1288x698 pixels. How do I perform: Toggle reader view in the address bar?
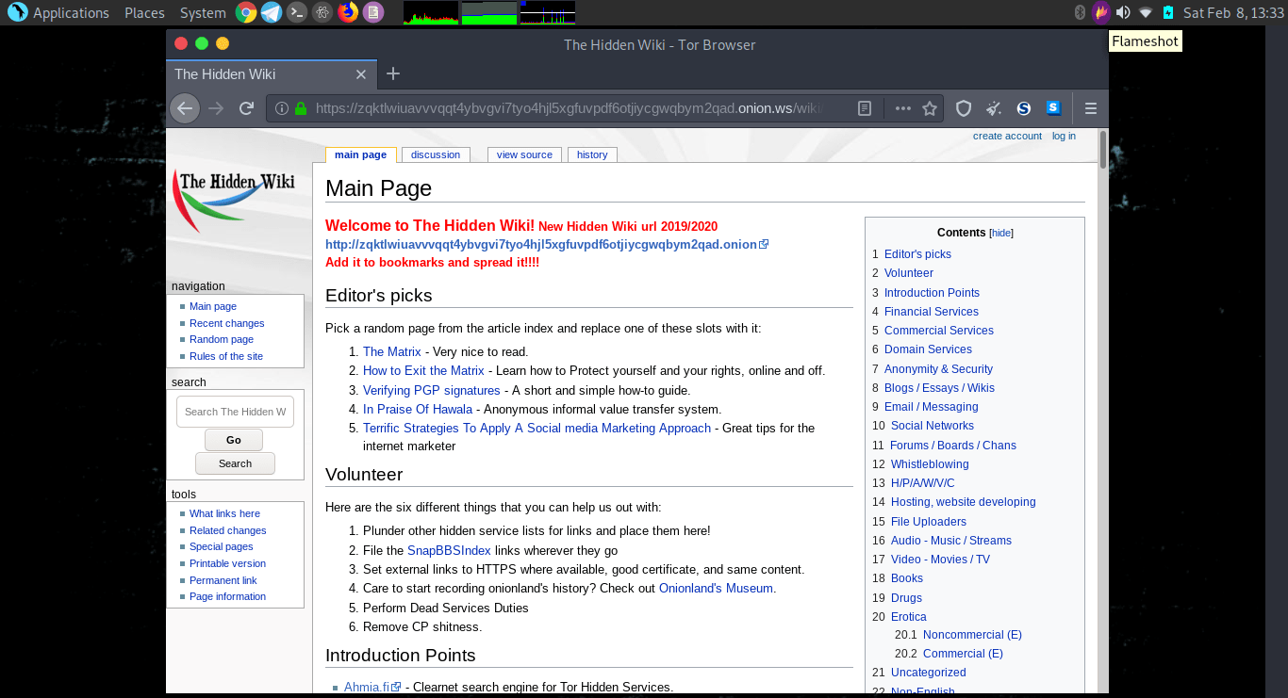[x=865, y=108]
